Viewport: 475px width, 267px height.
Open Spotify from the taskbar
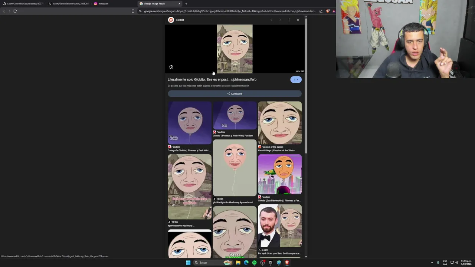(x=254, y=263)
